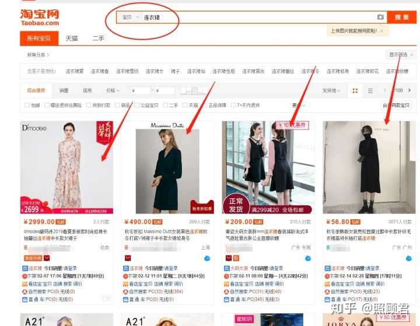Sort by 综合排序

(x=36, y=90)
